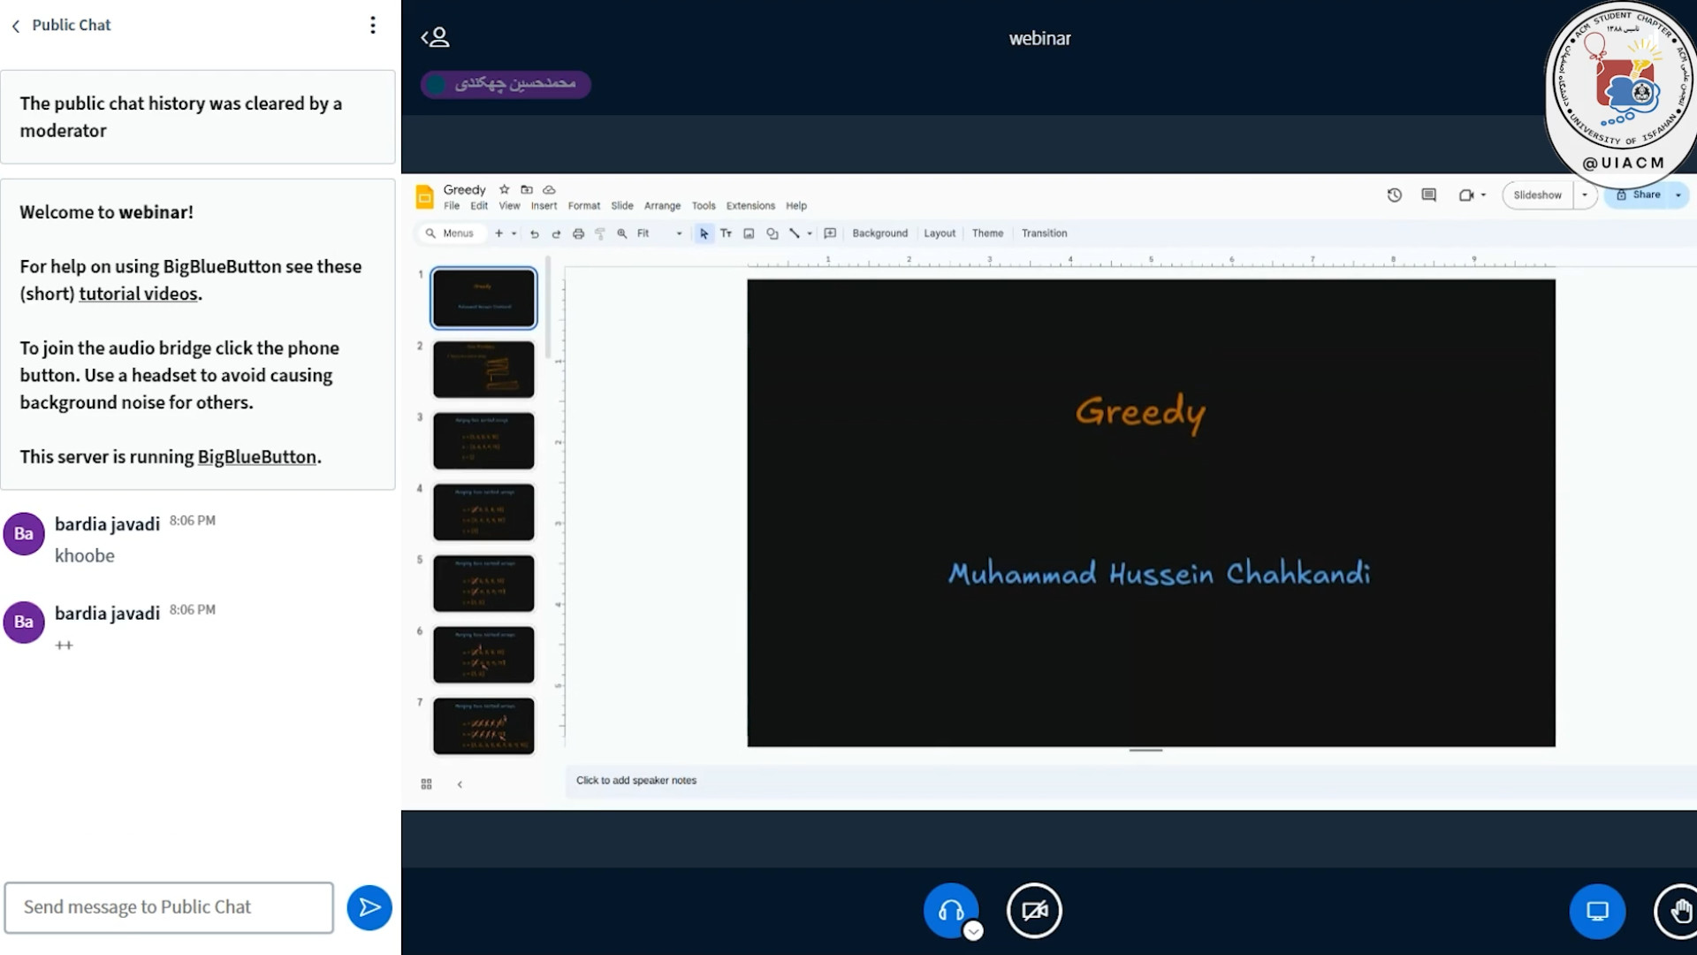This screenshot has width=1697, height=955.
Task: Select the Line tool
Action: [x=794, y=233]
